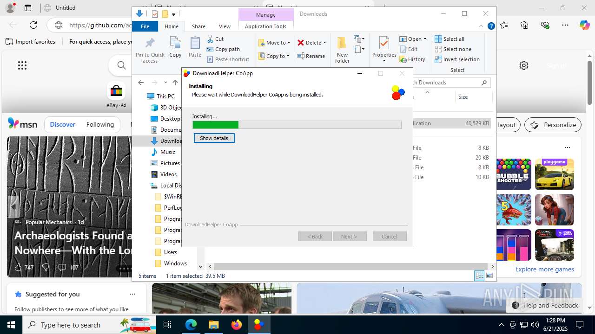The height and width of the screenshot is (334, 595).
Task: Open Move to dropdown
Action: (274, 43)
